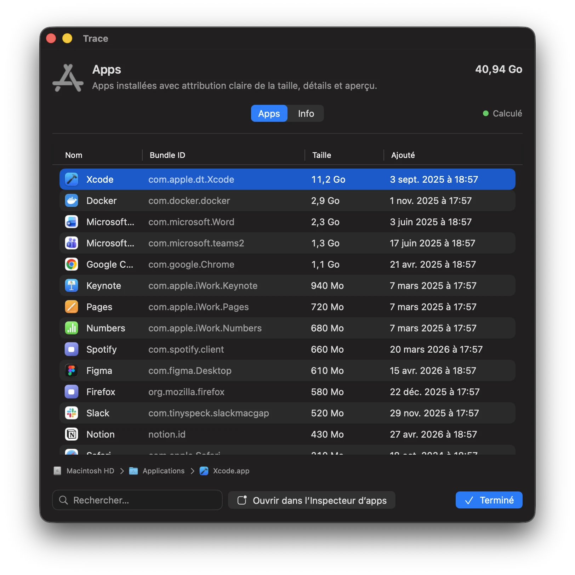Sort by the Ajouté column header

pos(403,155)
